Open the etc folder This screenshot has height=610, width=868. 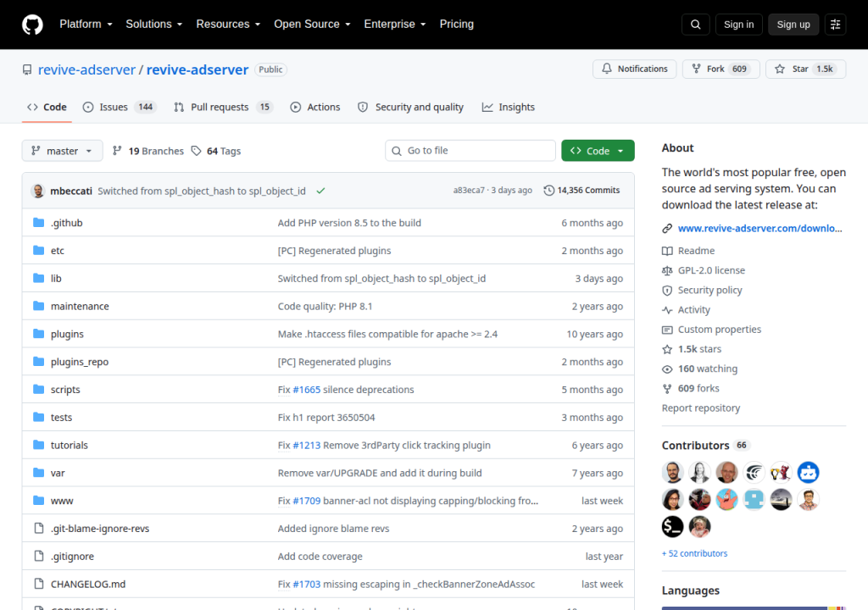coord(58,250)
